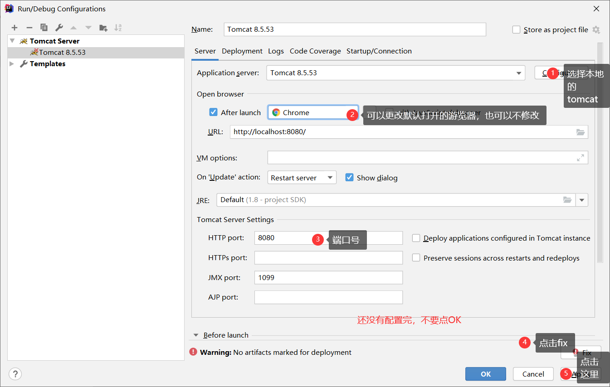Image resolution: width=610 pixels, height=387 pixels.
Task: Click the IntelliJ IDEA title bar icon
Action: coord(9,9)
